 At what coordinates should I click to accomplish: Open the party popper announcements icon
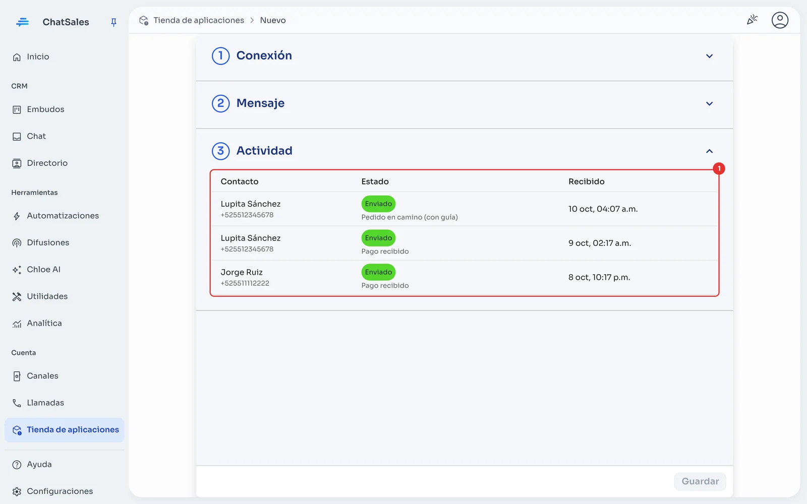752,20
